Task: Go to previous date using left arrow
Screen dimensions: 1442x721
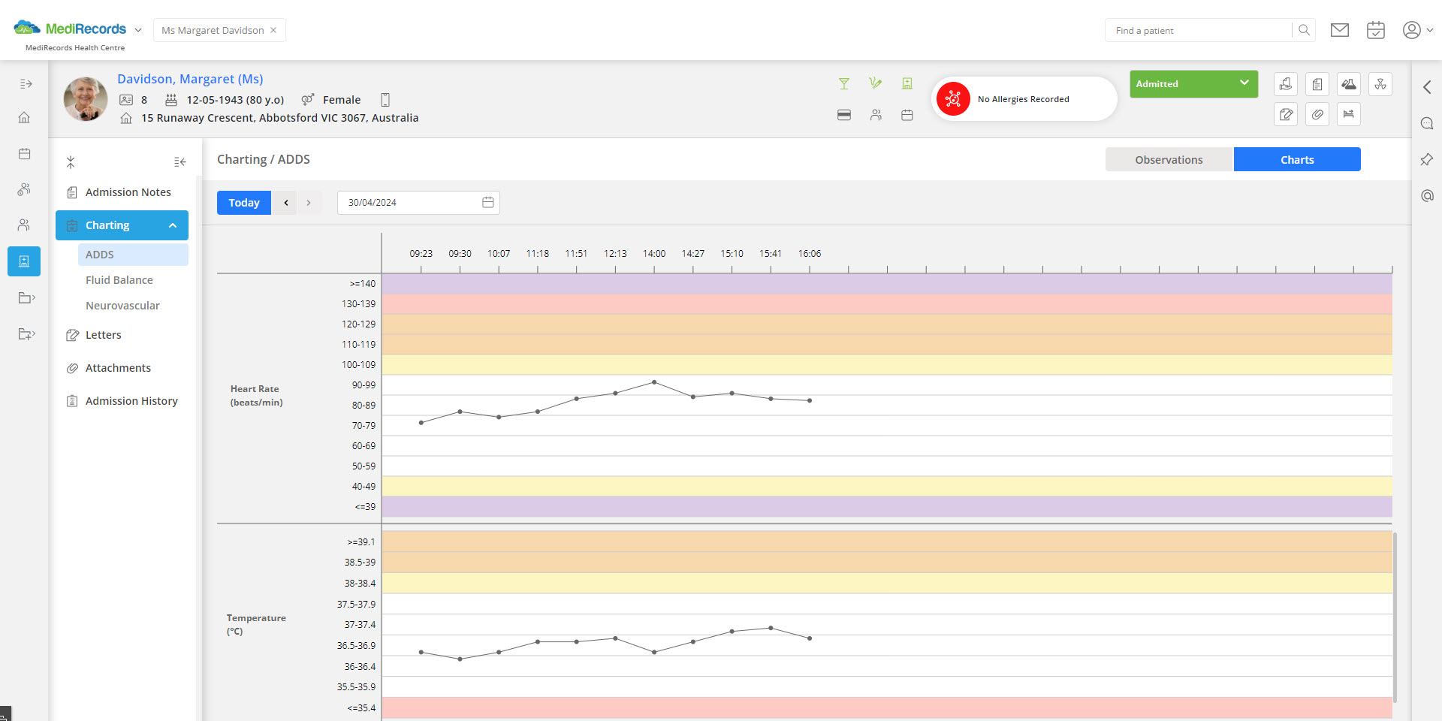Action: click(x=285, y=203)
